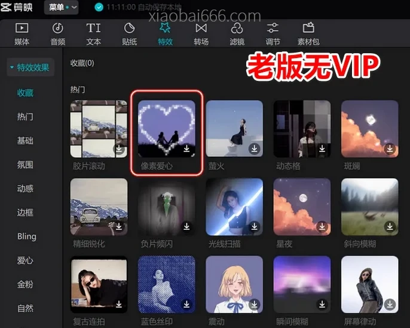Download the 精细锐化 effect
The width and height of the screenshot is (410, 328).
[x=119, y=226]
